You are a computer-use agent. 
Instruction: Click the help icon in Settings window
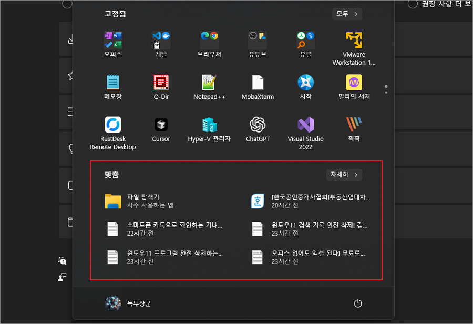62,260
